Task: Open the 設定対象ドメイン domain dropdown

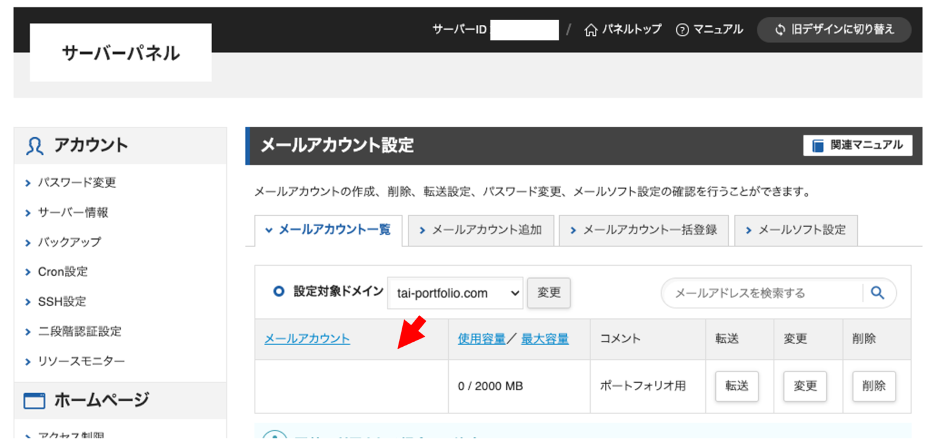Action: coord(456,293)
